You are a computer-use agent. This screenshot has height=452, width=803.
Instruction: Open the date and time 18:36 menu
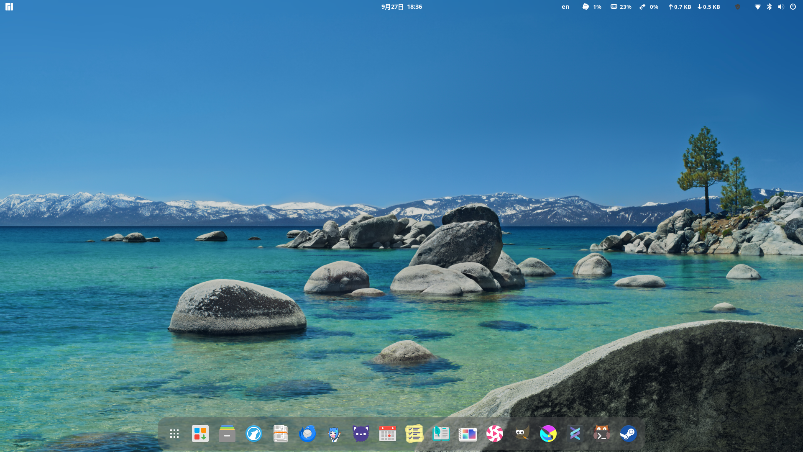401,7
